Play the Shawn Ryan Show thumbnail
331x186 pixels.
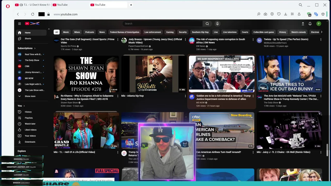click(x=86, y=74)
